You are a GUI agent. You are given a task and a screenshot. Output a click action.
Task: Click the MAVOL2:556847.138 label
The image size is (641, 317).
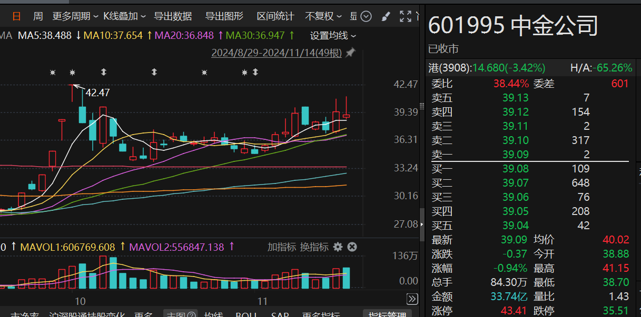pos(176,247)
